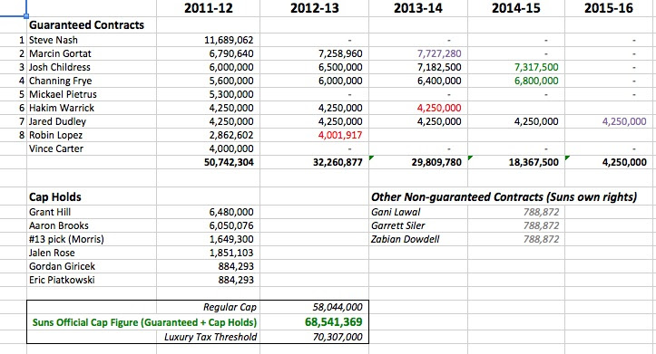656x354 pixels.
Task: Click Jalen Rose's 1,851,103 cell
Action: [208, 253]
